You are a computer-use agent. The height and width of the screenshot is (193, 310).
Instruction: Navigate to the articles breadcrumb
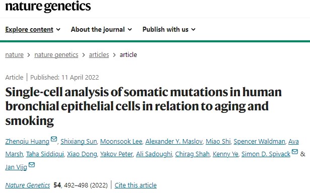[x=99, y=55]
